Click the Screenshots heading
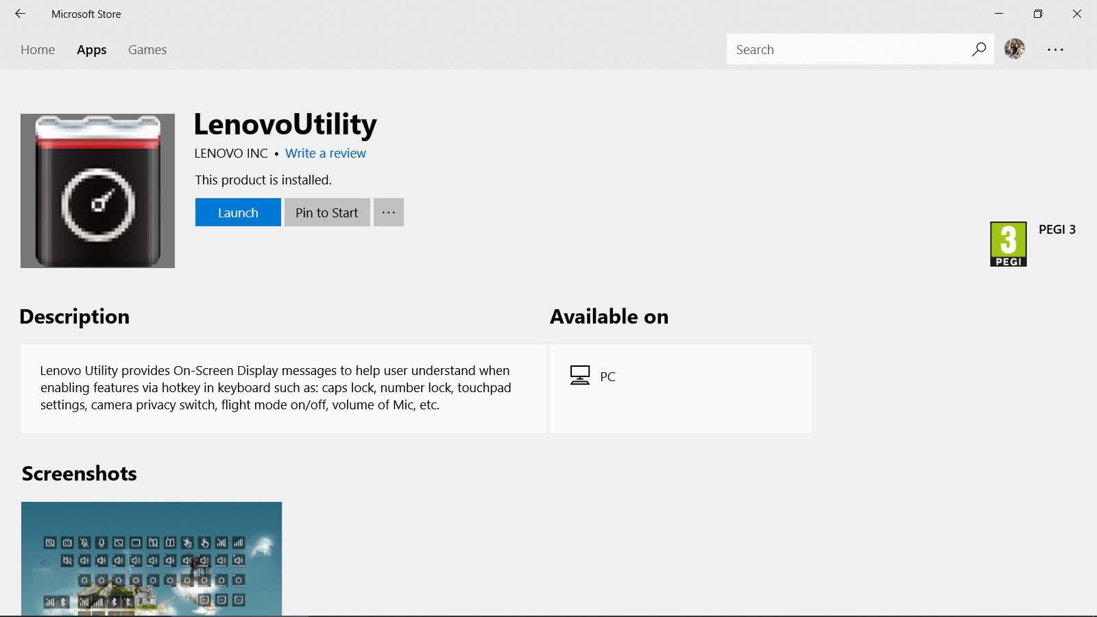 click(80, 474)
